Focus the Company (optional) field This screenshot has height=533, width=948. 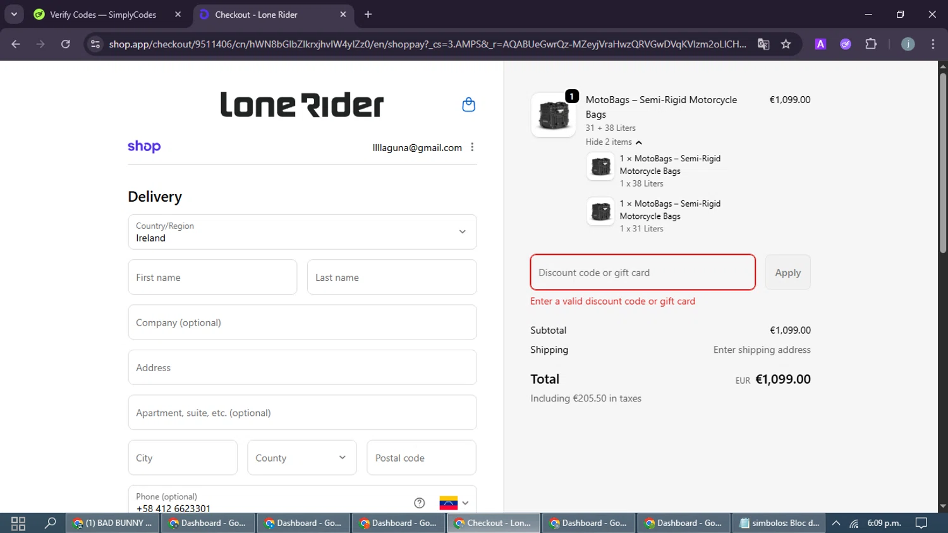tap(302, 322)
